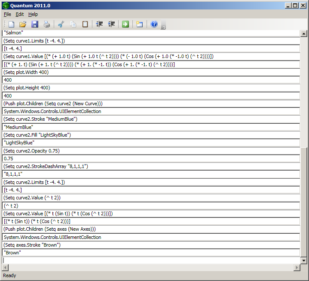The height and width of the screenshot is (281, 309).
Task: Click the [(* t (Sin t)) (* t (Cos (^ t 2)))] output
Action: [151, 221]
